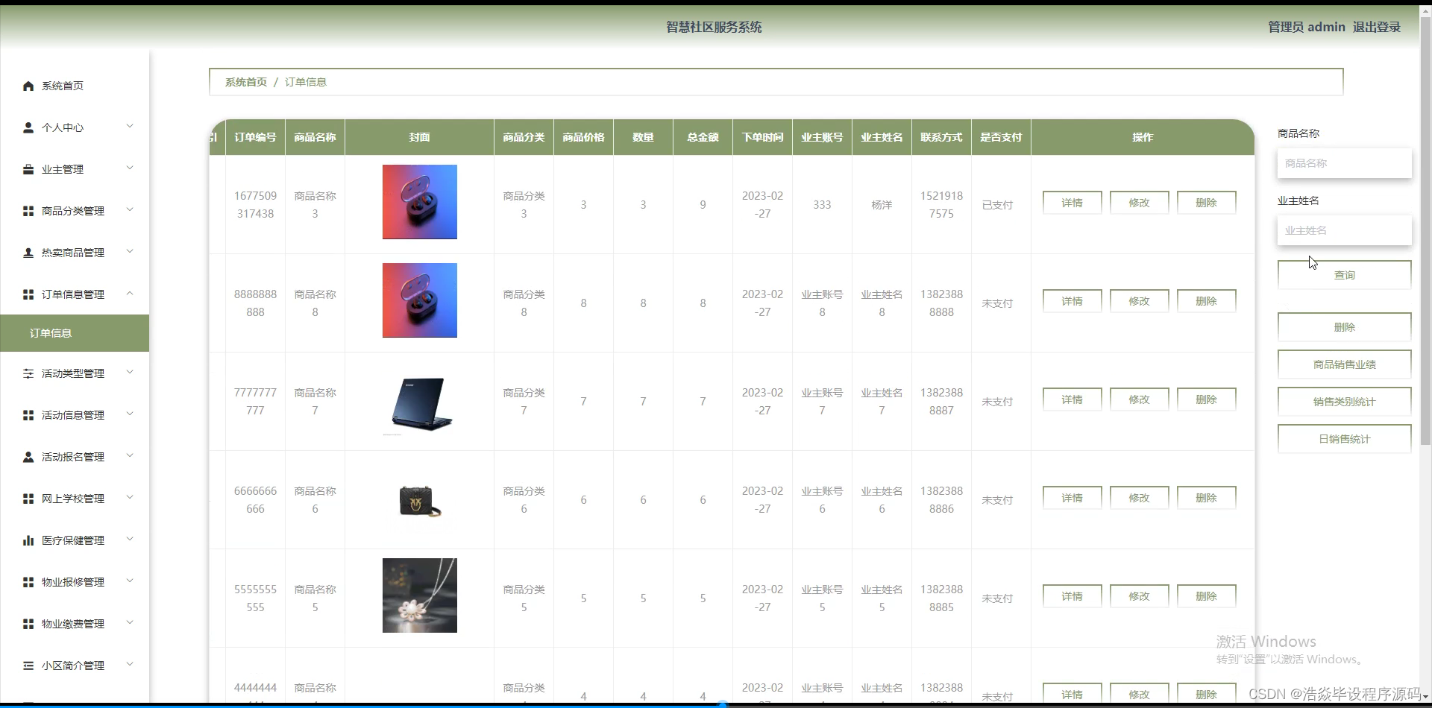Click the home icon beside 系统首页

(28, 86)
